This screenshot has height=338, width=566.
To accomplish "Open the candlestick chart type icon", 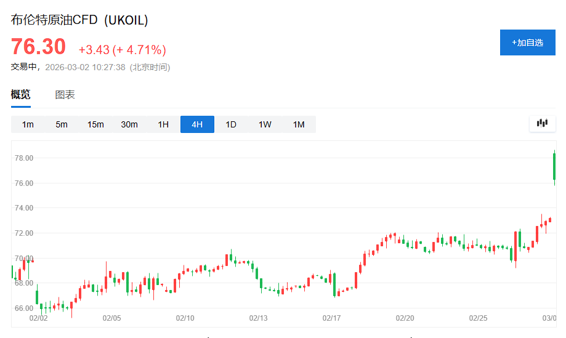I will [x=542, y=123].
